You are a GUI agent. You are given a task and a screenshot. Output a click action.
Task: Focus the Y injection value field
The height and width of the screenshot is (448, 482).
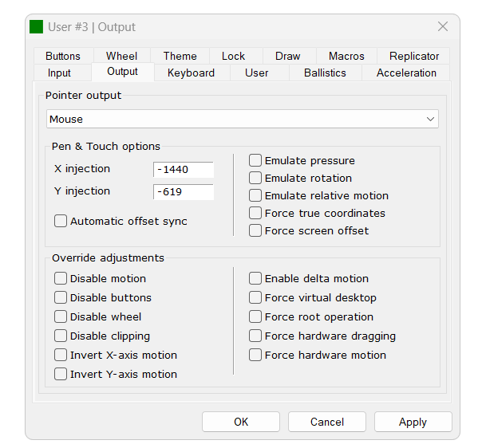[184, 192]
